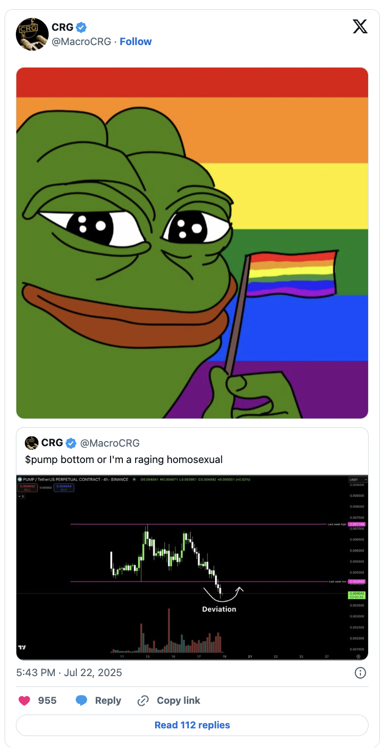386x755 pixels.
Task: Click the blue verified badge beside CRG
Action: tap(81, 27)
